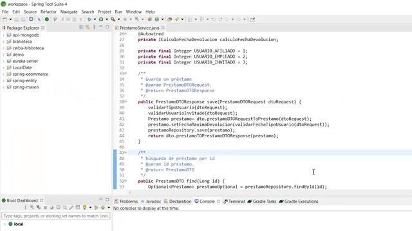This screenshot has width=412, height=231.
Task: Toggle Link with Editor in Package Explorer
Action: 88,27
